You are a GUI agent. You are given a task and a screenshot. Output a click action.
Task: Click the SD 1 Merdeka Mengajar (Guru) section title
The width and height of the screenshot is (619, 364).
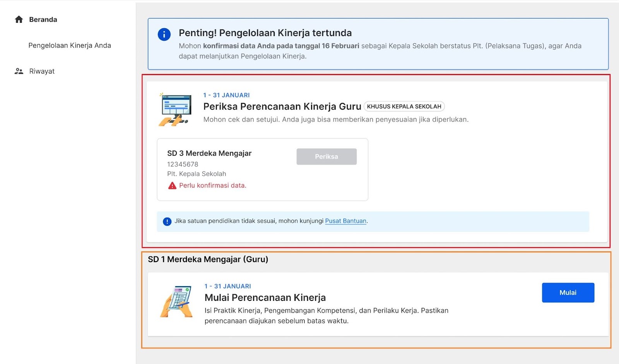208,259
